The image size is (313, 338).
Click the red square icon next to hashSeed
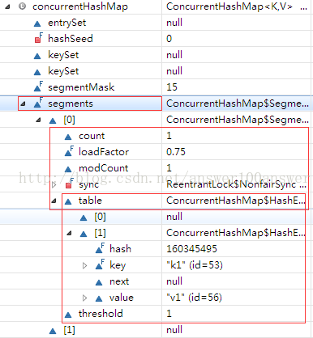click(x=39, y=38)
